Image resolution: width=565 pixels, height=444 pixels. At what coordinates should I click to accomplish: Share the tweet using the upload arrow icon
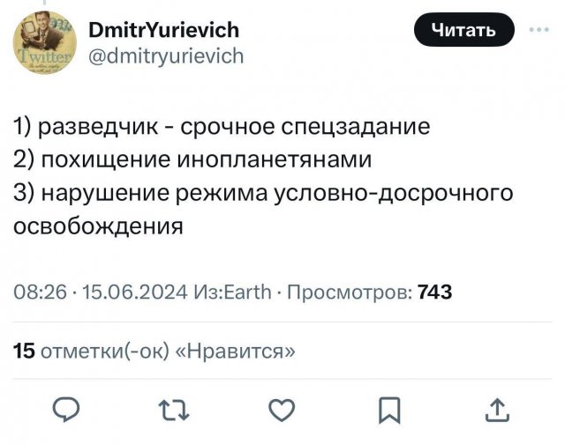tap(496, 409)
